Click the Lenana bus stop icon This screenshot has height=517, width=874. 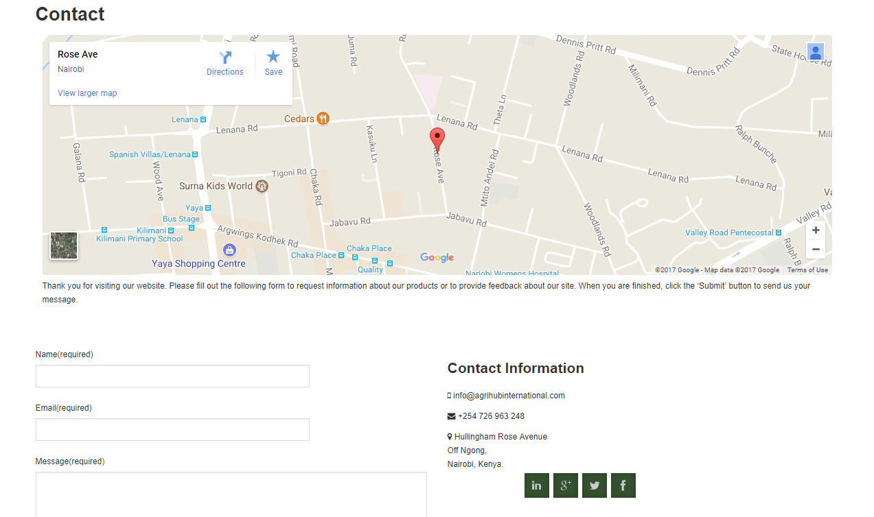(x=203, y=119)
